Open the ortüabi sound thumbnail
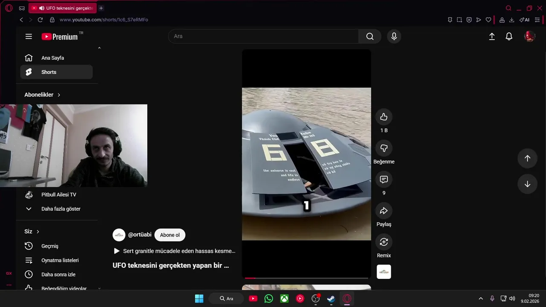 point(384,272)
